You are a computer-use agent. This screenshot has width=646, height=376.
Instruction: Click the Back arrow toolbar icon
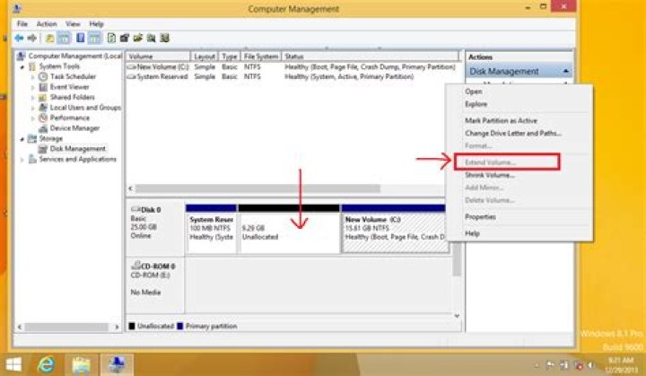[19, 39]
